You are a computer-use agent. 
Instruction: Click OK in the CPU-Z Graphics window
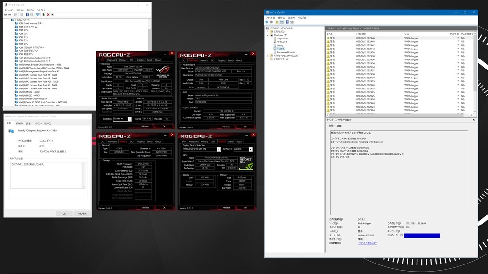coord(245,208)
